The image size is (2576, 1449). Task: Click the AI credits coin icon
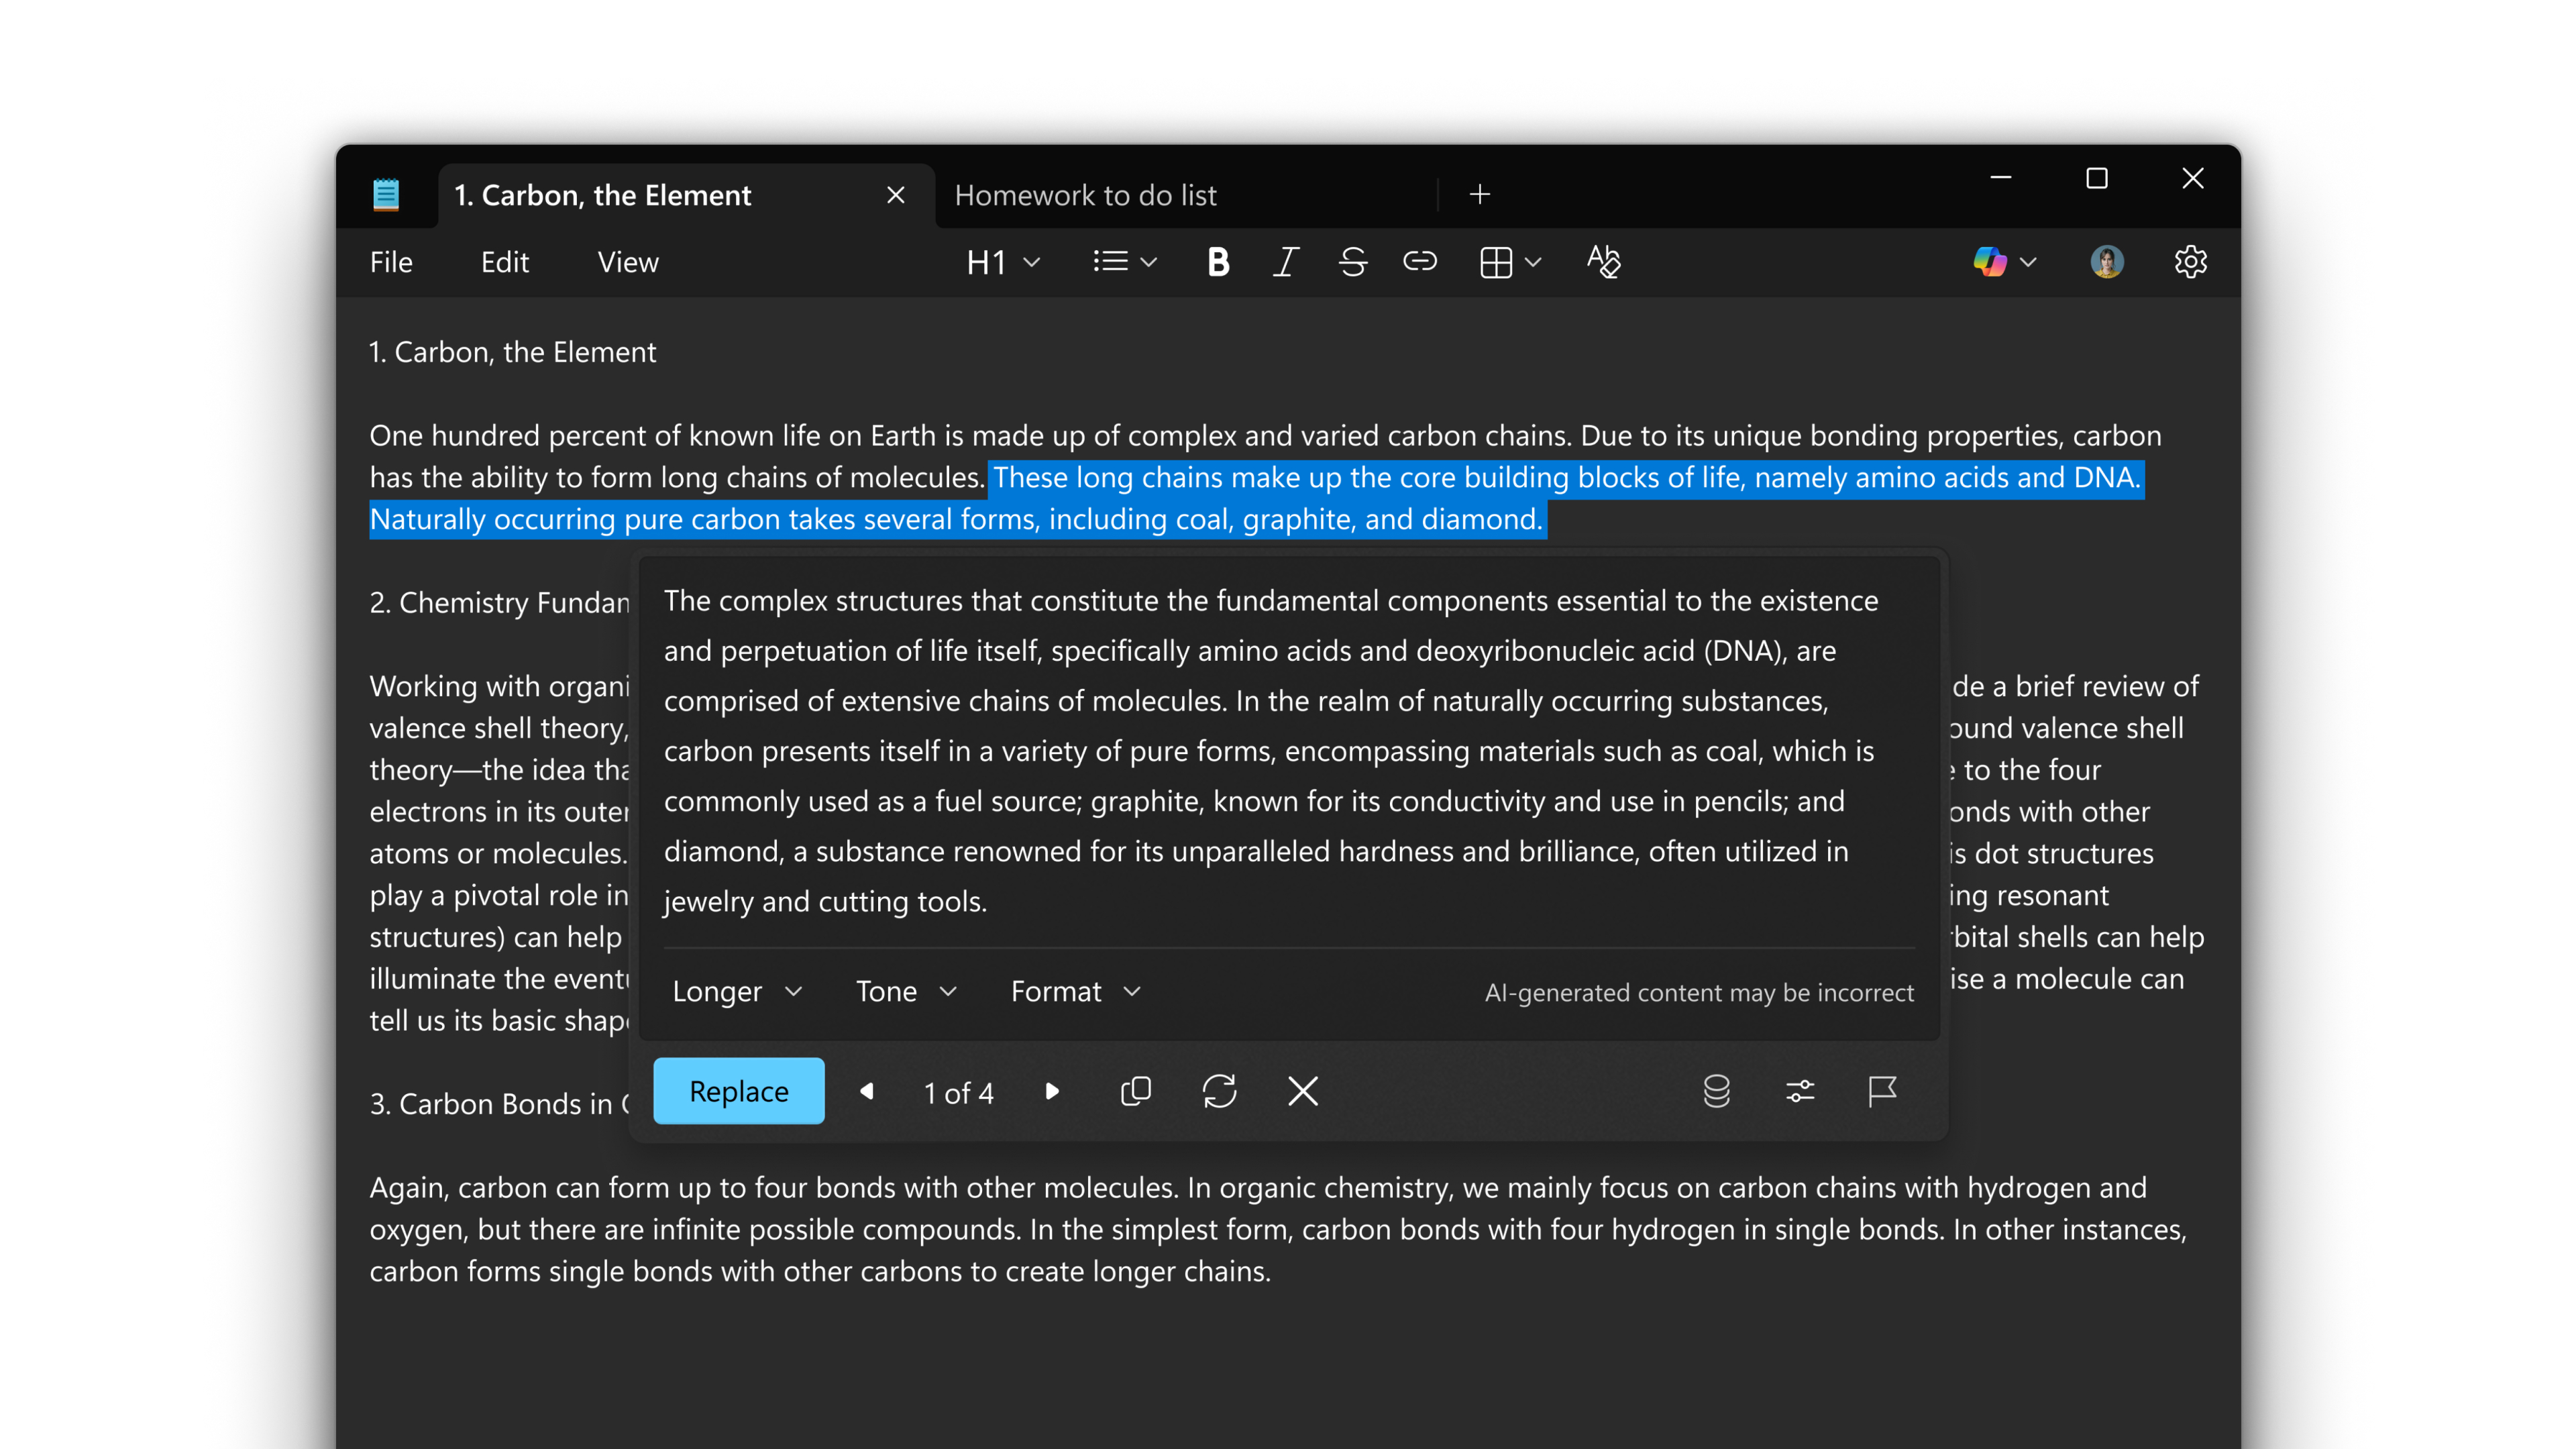[x=1716, y=1091]
